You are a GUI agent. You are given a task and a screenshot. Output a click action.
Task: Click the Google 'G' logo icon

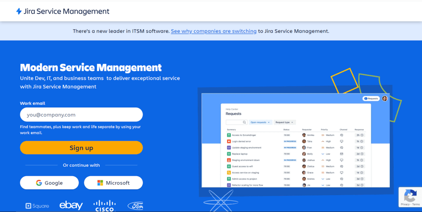coord(39,183)
